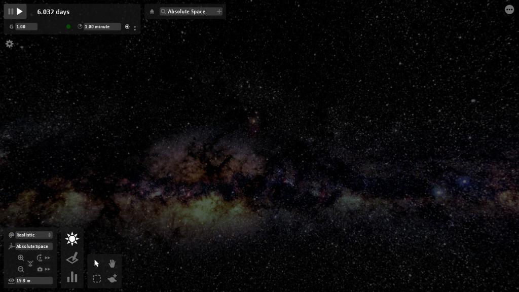The height and width of the screenshot is (292, 519).
Task: Click the zoom in magnifier icon
Action: click(x=21, y=258)
